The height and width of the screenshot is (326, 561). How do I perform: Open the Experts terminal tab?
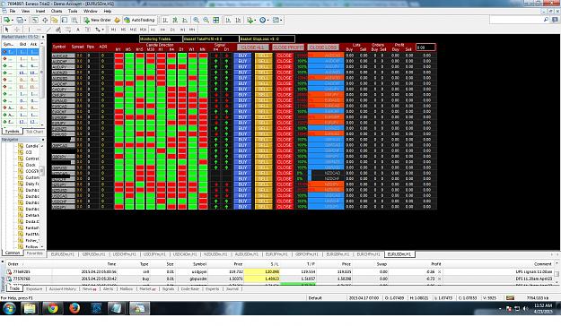[x=212, y=289]
